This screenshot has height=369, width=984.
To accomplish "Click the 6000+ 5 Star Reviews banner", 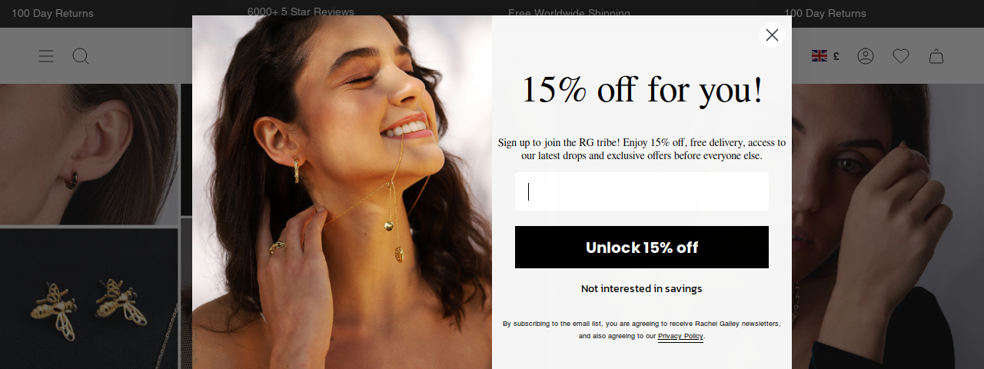I will [301, 12].
